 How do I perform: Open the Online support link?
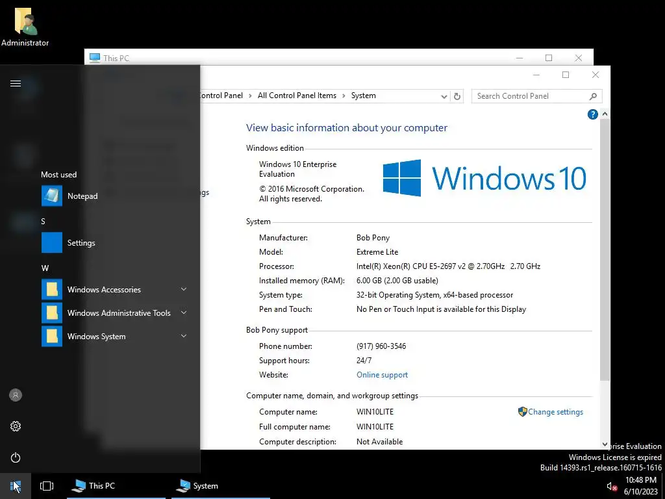tap(382, 375)
